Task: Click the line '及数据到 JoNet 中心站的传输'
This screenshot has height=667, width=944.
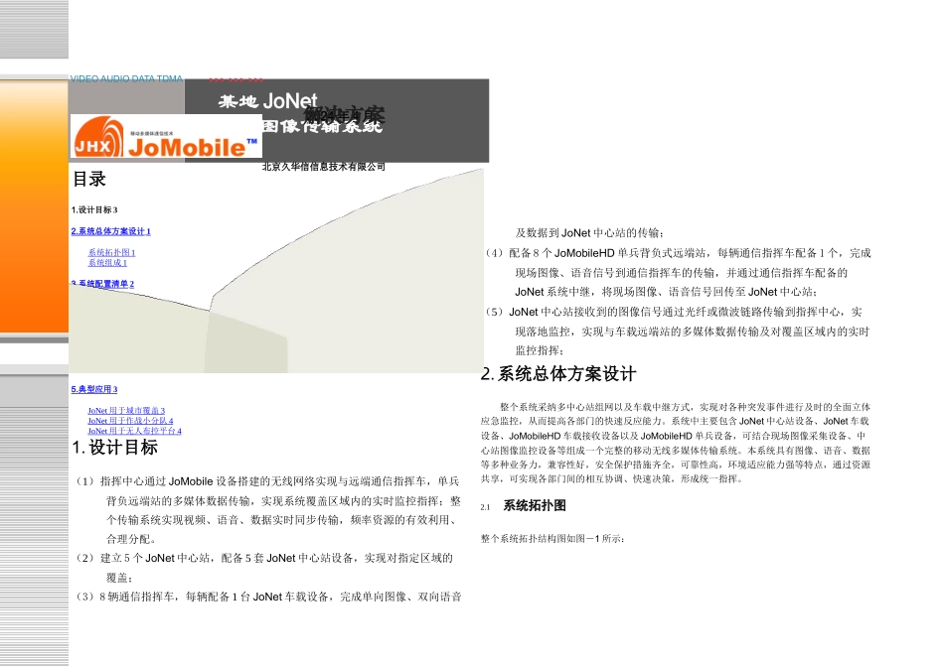Action: tap(589, 233)
